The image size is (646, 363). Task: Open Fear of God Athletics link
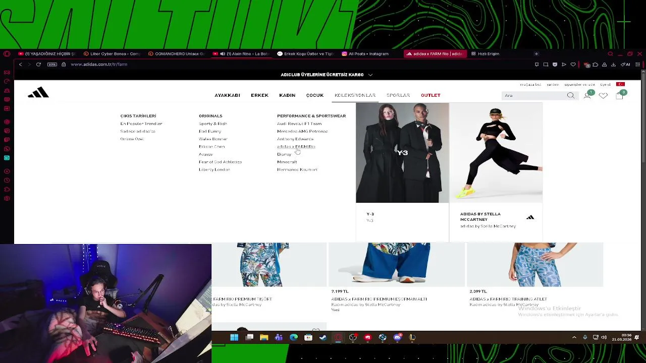(x=220, y=162)
